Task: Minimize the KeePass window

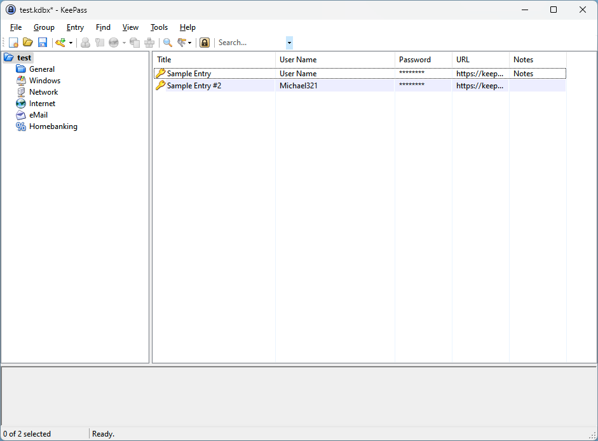Action: coord(525,10)
